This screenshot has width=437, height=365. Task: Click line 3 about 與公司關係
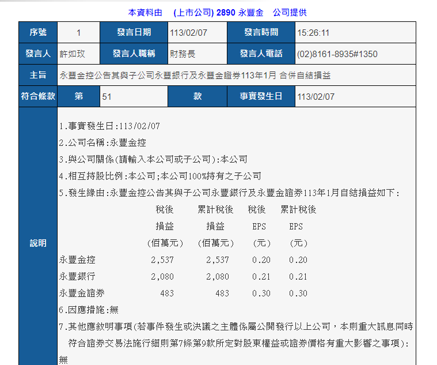coord(153,160)
